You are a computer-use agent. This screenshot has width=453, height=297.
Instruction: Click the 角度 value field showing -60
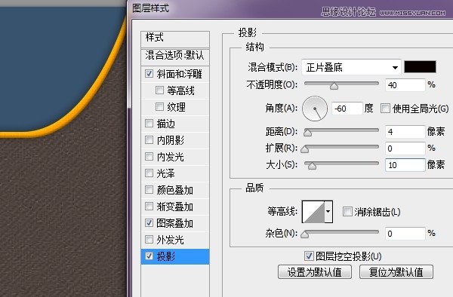[x=347, y=109]
